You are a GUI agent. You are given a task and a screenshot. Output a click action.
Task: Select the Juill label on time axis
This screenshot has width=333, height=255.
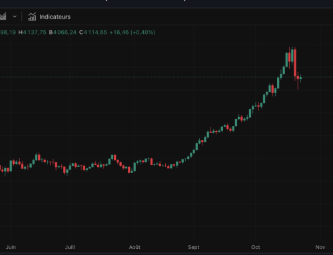(70, 247)
